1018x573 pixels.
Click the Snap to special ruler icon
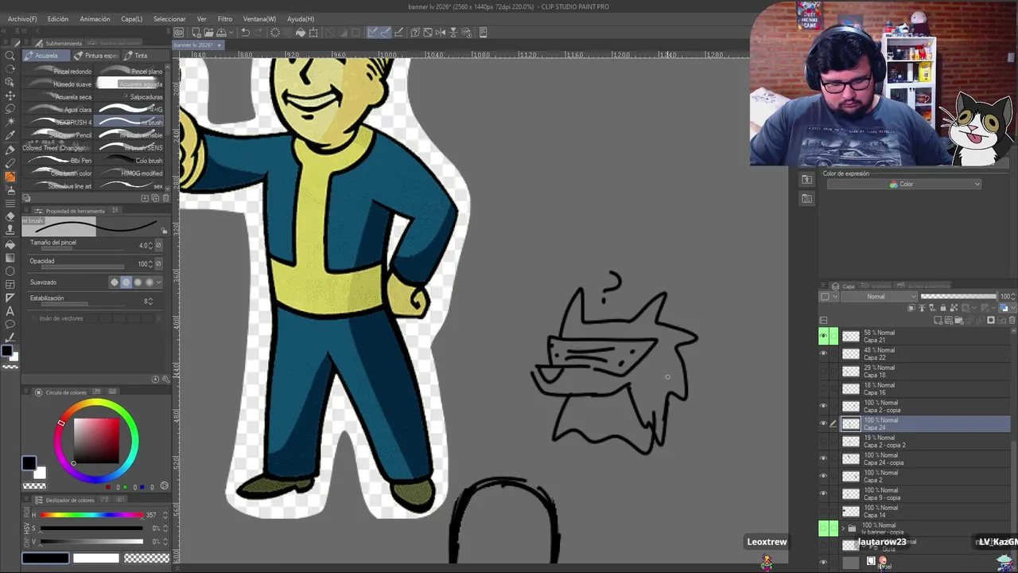pyautogui.click(x=386, y=33)
